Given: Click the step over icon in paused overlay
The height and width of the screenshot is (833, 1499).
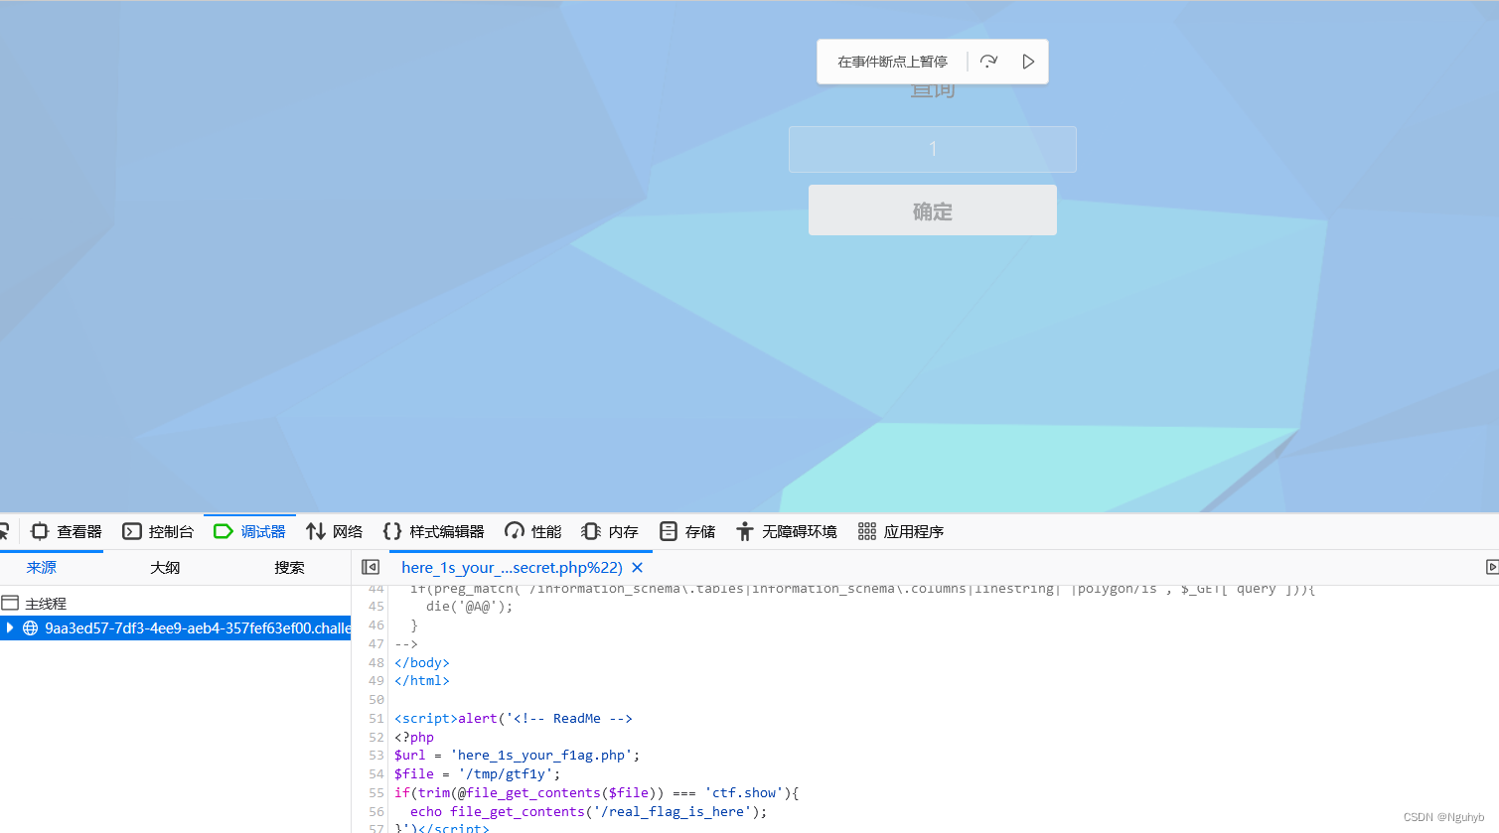Looking at the screenshot, I should pos(988,62).
